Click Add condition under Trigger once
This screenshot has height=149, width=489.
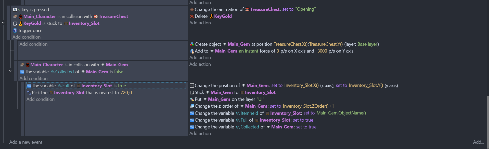pyautogui.click(x=27, y=37)
